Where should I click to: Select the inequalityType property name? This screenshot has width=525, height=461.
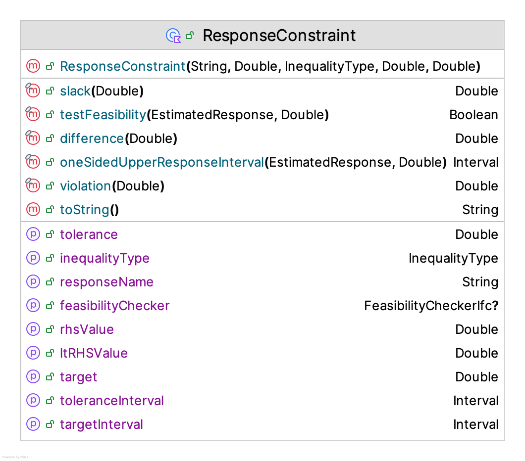105,258
